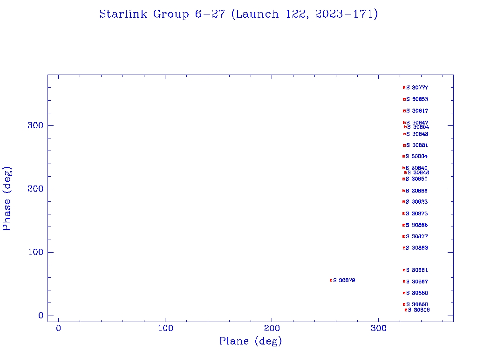Select the satellite label S 30853
This screenshot has width=477, height=358.
click(x=417, y=99)
